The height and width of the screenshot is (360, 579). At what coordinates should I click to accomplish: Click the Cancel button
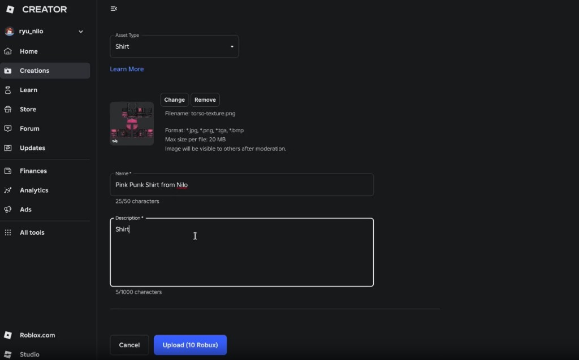tap(129, 345)
